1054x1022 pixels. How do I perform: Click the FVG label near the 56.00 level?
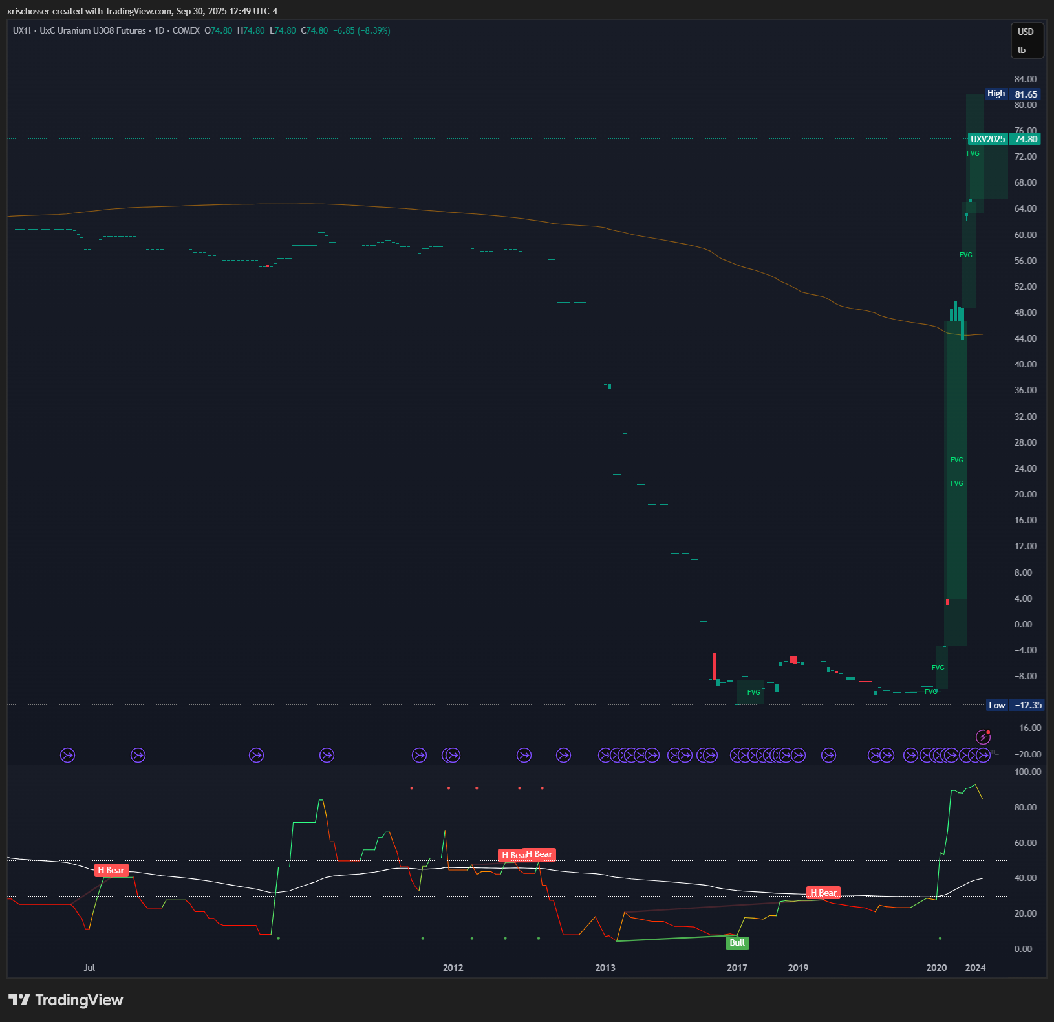click(966, 255)
